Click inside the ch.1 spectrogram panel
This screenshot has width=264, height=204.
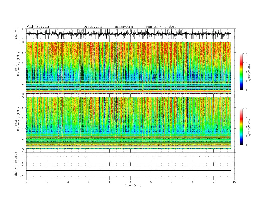click(128, 68)
